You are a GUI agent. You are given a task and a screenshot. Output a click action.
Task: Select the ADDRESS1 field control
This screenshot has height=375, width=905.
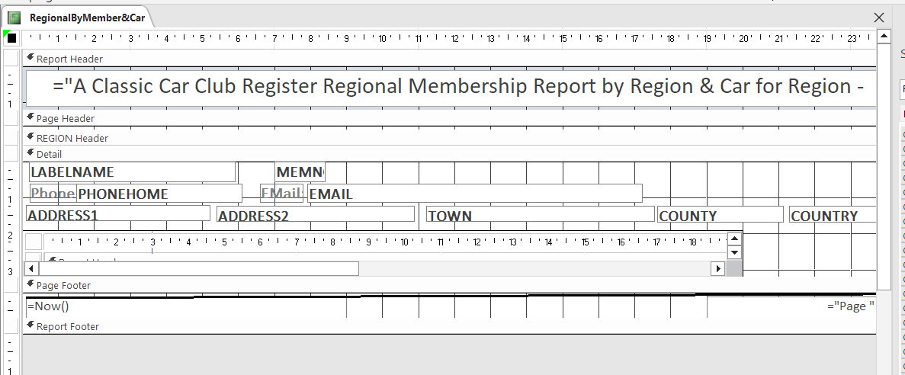click(x=118, y=214)
